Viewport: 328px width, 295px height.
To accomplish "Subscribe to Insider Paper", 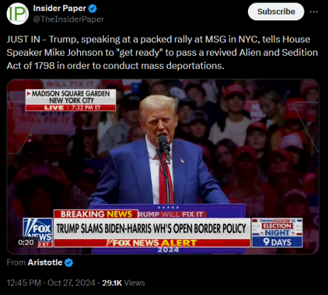I will (x=276, y=12).
